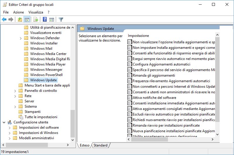Click the Filter funnel toolbar icon
Viewport: 234px width, 155px height.
pyautogui.click(x=61, y=20)
